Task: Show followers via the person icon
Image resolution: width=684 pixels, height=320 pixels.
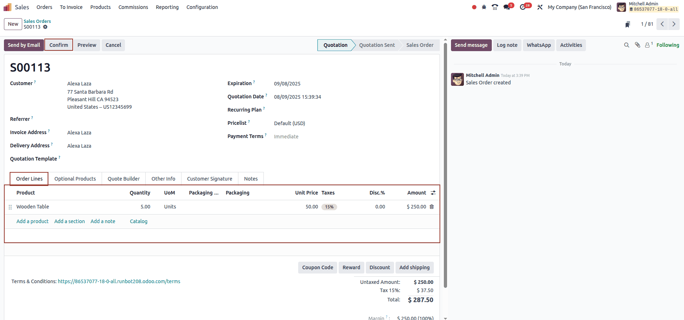Action: pos(647,45)
